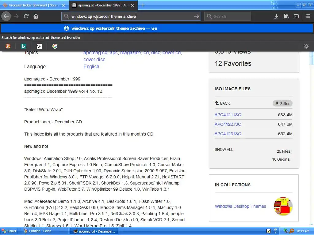Click the forward navigation arrow
This screenshot has height=235, width=314.
(x=16, y=16)
